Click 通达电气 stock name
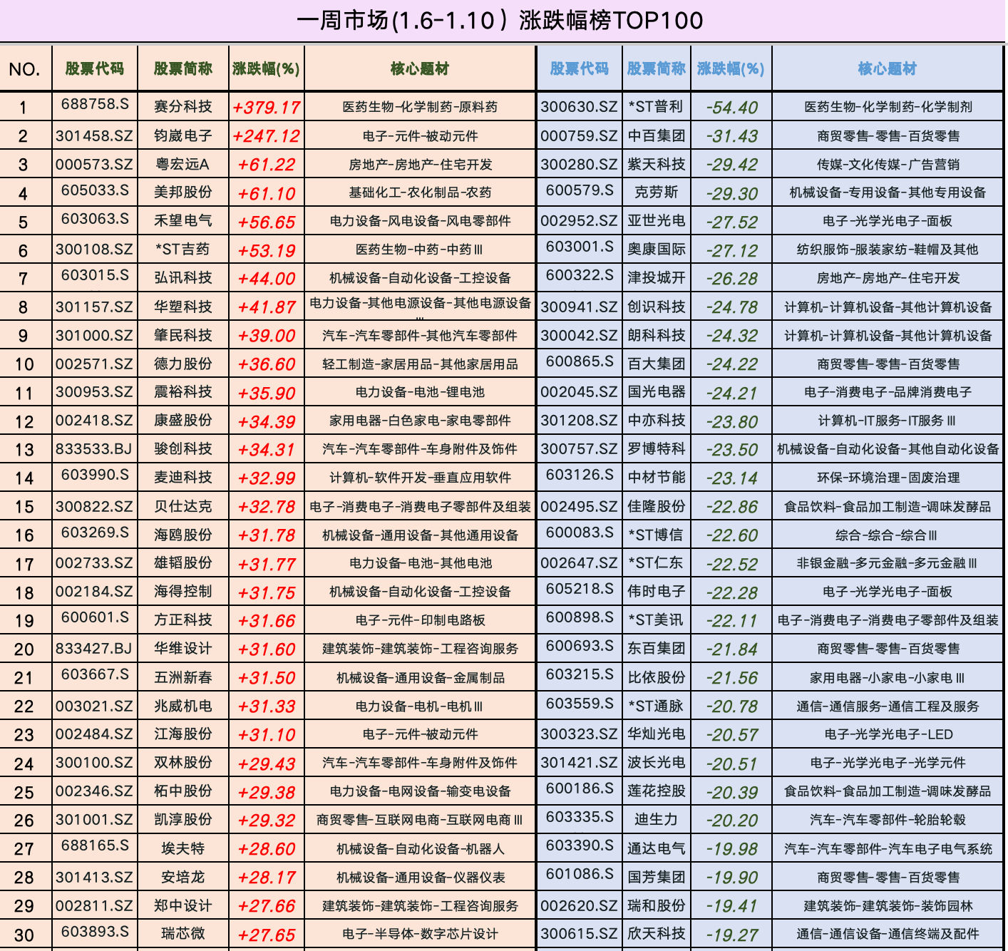 pos(657,848)
